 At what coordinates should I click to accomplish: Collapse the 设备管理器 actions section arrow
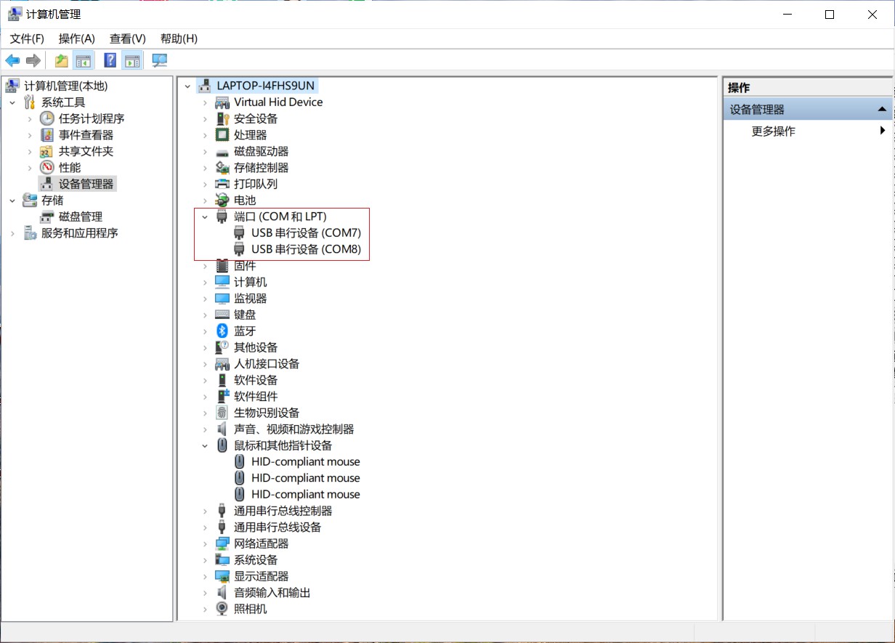[882, 110]
